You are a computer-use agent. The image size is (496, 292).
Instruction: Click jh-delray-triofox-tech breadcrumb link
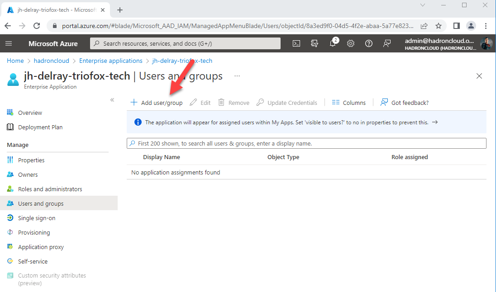182,61
